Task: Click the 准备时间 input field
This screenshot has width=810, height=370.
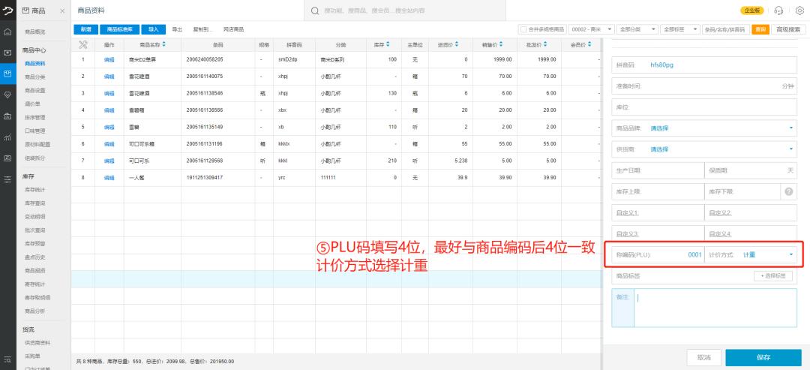Action: pos(704,86)
